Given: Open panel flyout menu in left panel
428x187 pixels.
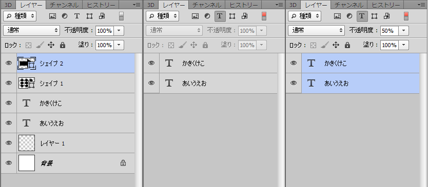Looking at the screenshot, I should [x=137, y=5].
